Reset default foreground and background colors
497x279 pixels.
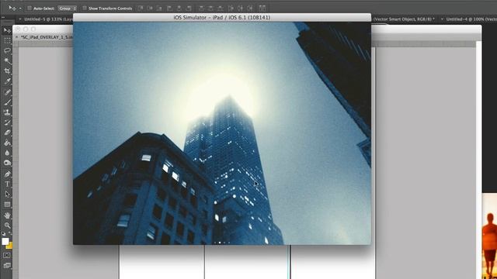point(3,234)
